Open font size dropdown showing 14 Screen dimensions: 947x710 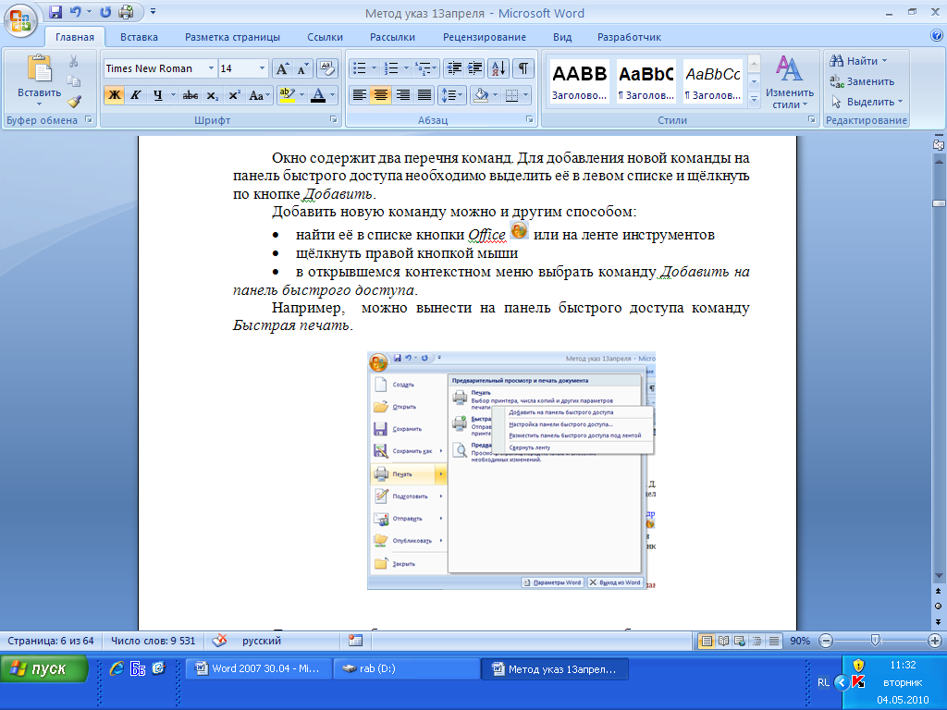[x=262, y=68]
